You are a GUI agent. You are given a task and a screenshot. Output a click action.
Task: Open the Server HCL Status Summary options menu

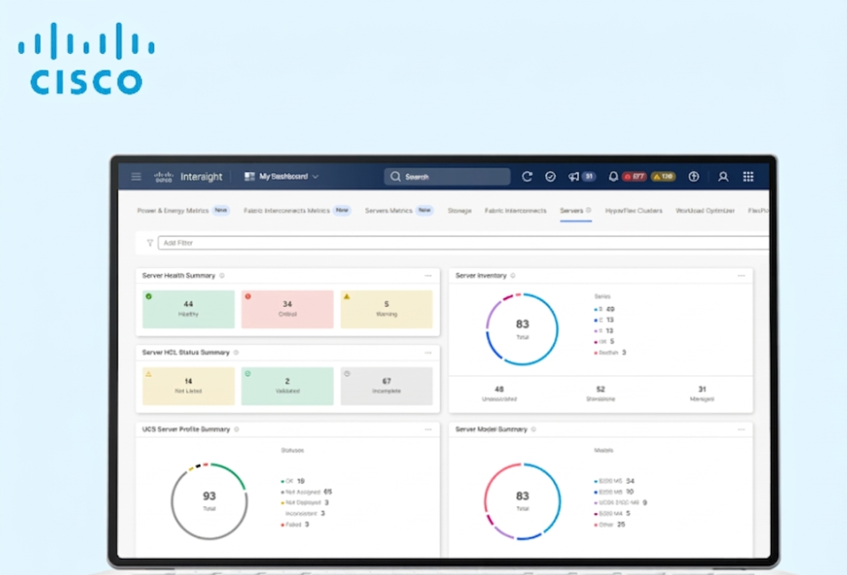pos(428,352)
